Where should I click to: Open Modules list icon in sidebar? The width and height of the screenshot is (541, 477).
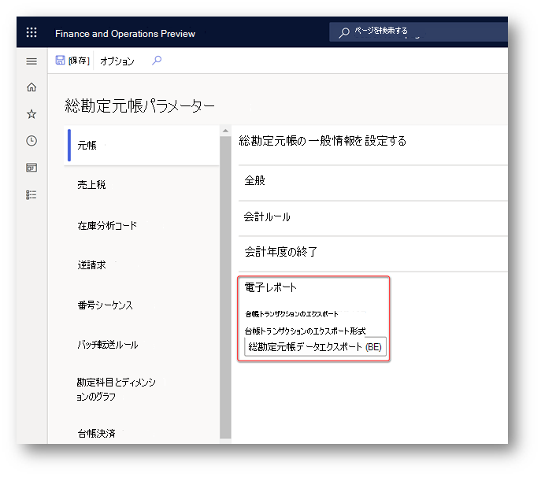point(31,195)
